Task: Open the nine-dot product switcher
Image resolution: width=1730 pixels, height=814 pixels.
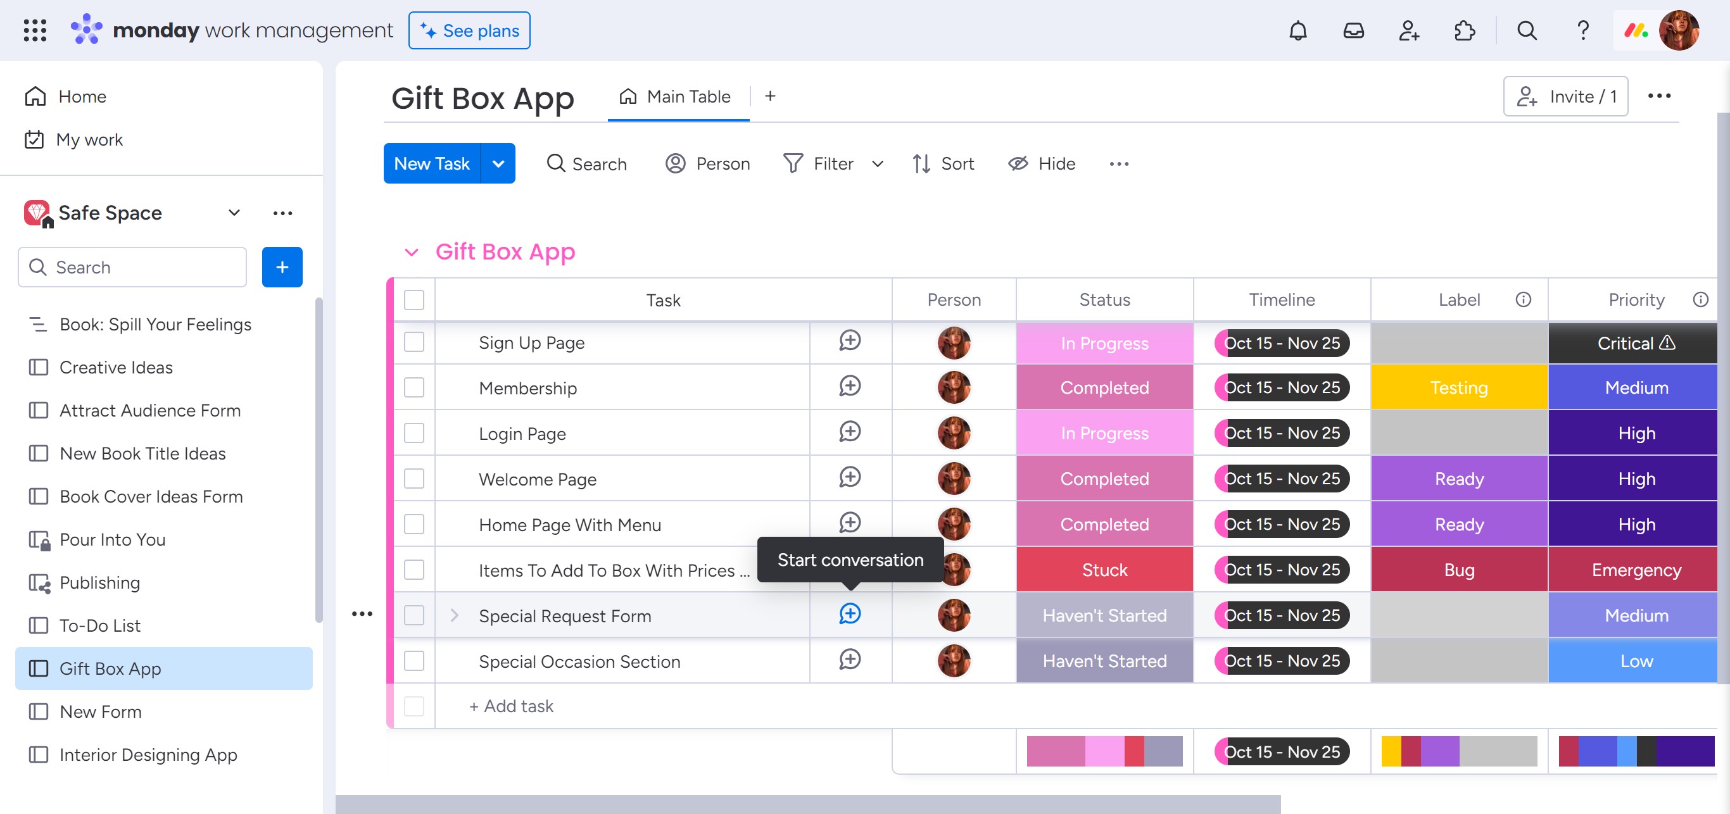Action: [x=35, y=31]
